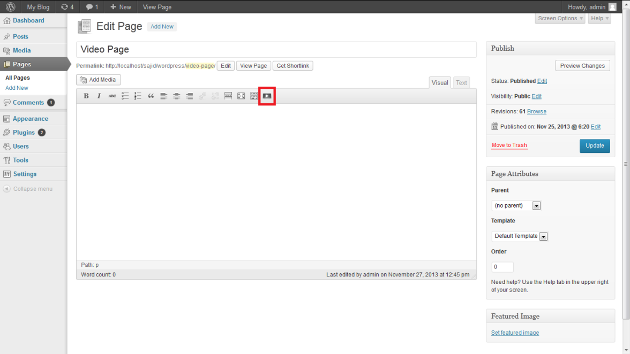The width and height of the screenshot is (630, 354).
Task: Open the Template dropdown
Action: (x=520, y=236)
